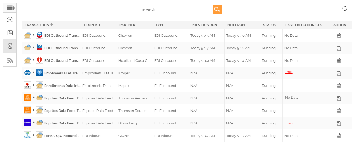
Task: Click the orange search magnifier button
Action: [x=217, y=9]
